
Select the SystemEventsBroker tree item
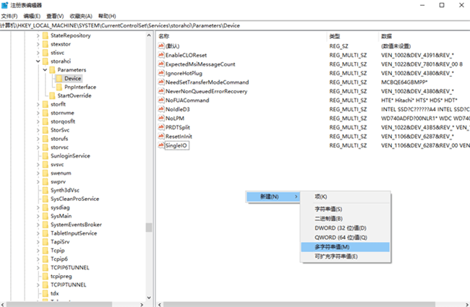pyautogui.click(x=76, y=225)
